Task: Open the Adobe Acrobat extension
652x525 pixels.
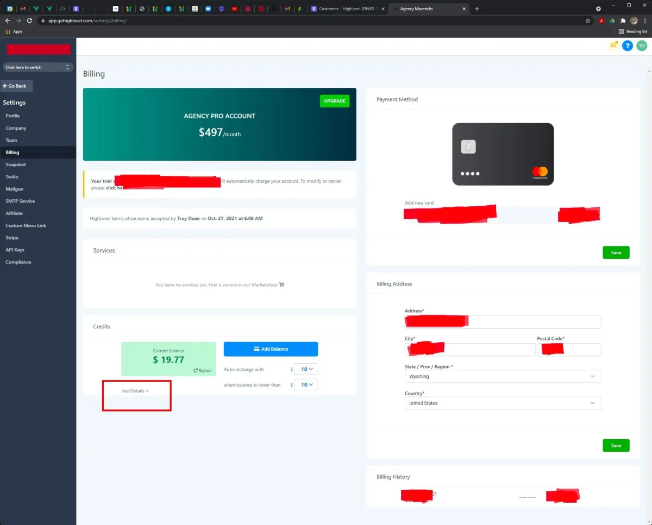Action: (602, 21)
